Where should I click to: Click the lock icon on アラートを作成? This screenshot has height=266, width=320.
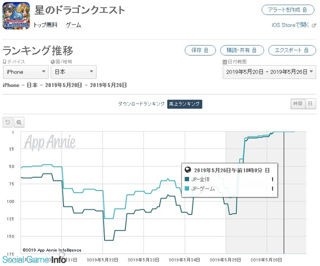point(304,9)
